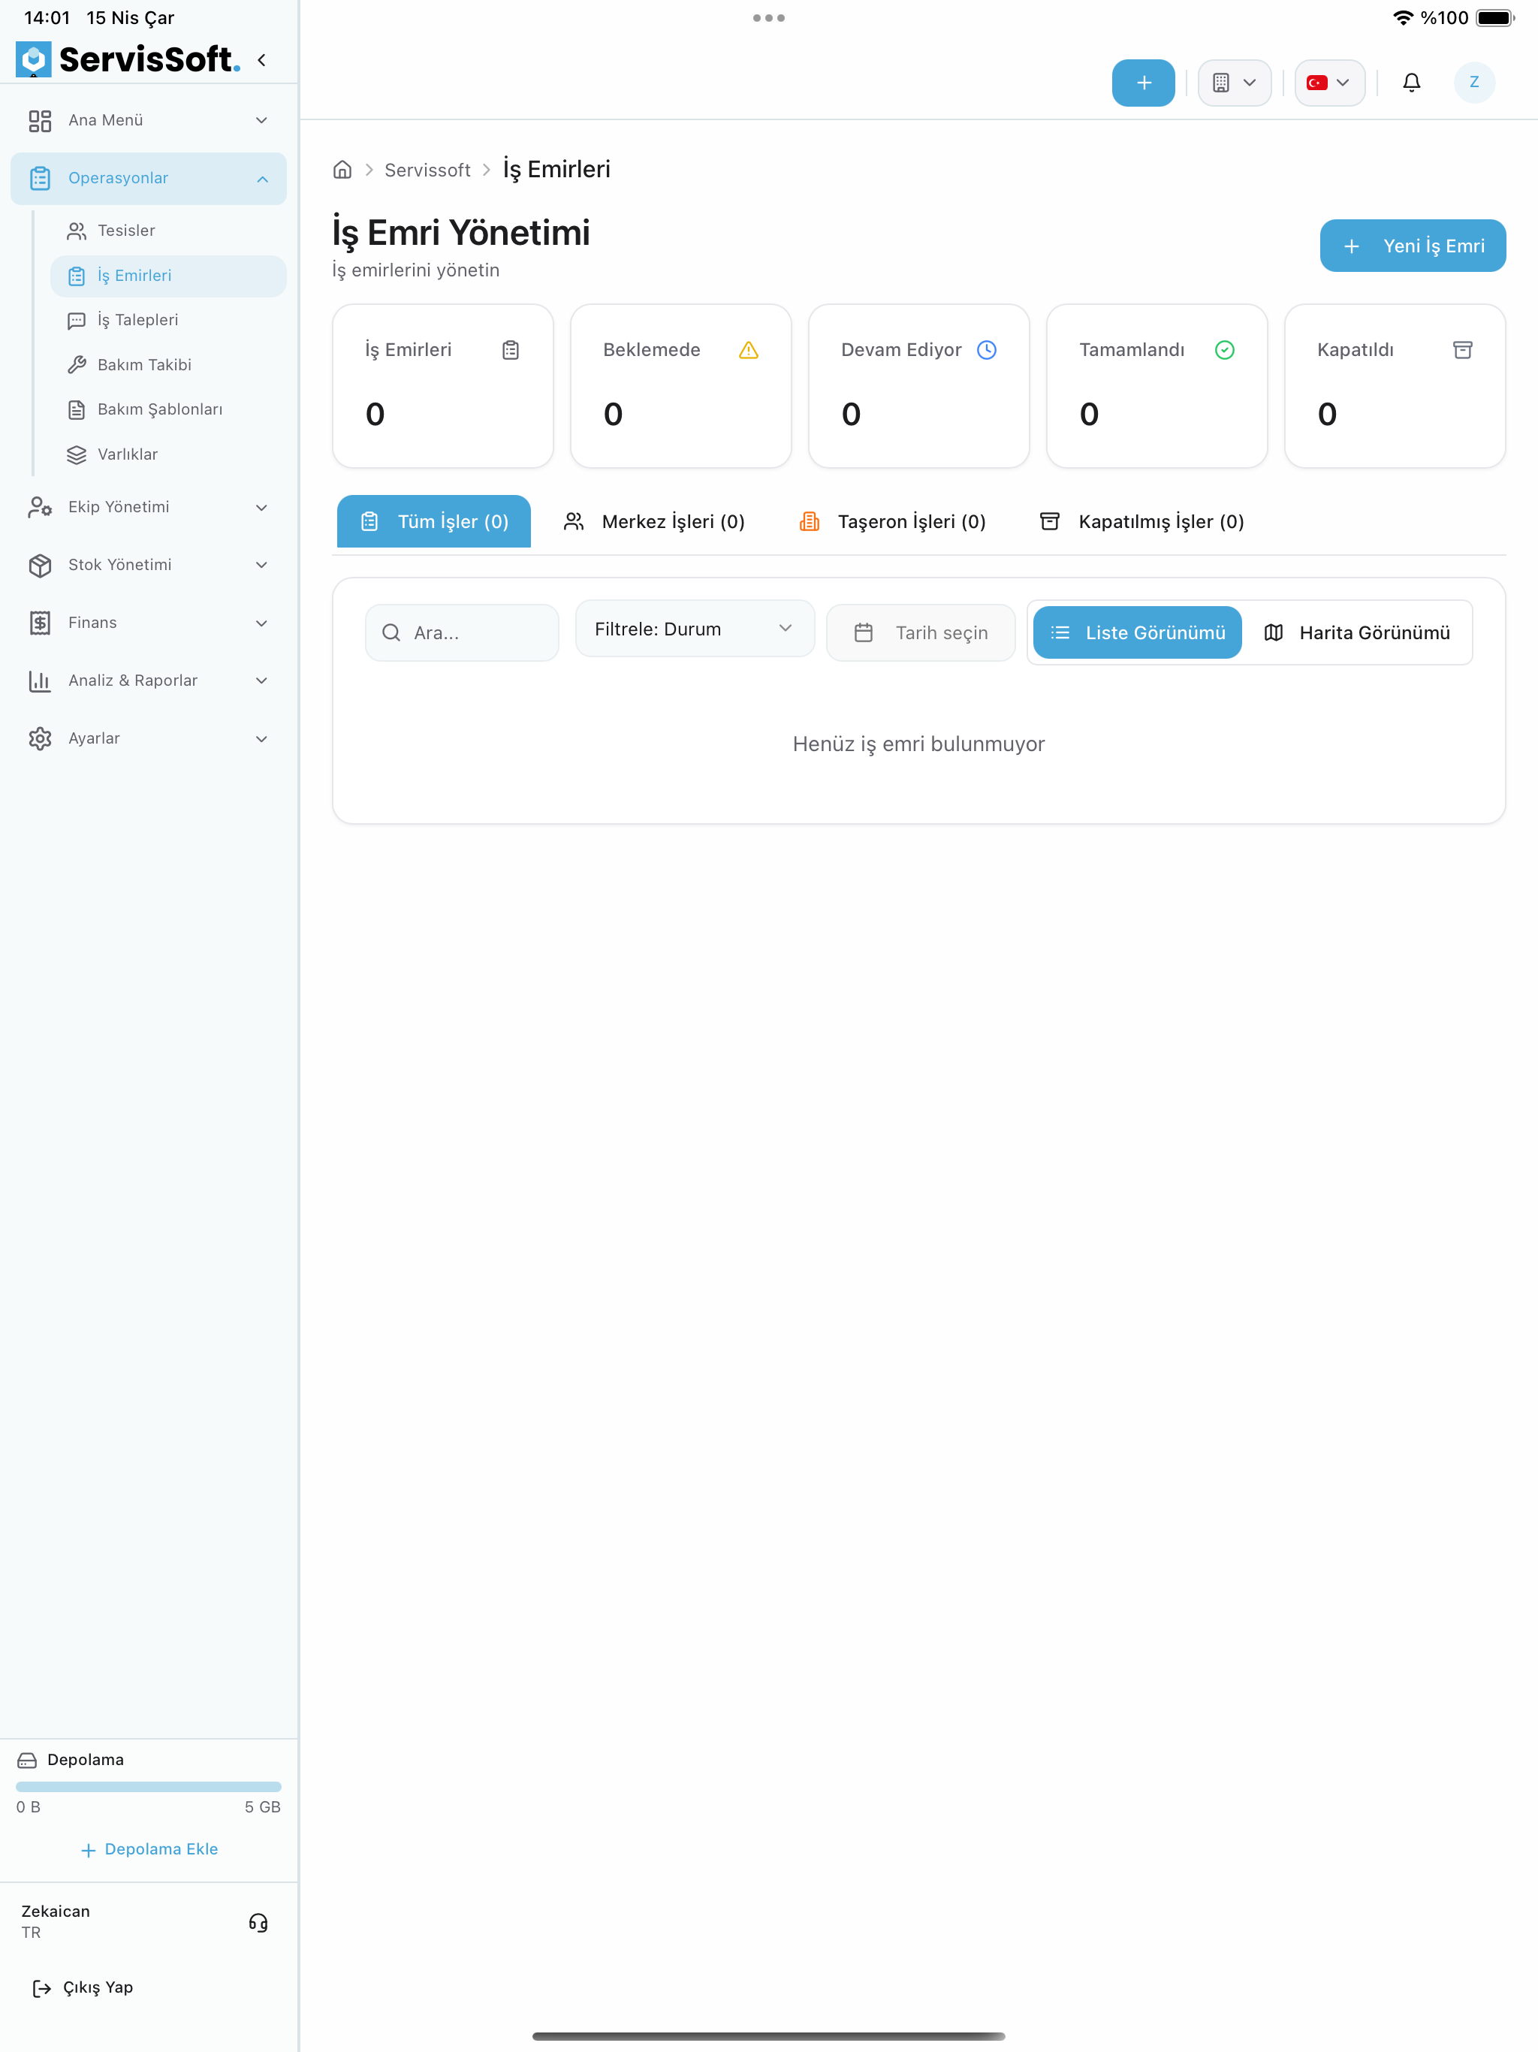Click the İş Emri Yönetimi heading

point(461,233)
